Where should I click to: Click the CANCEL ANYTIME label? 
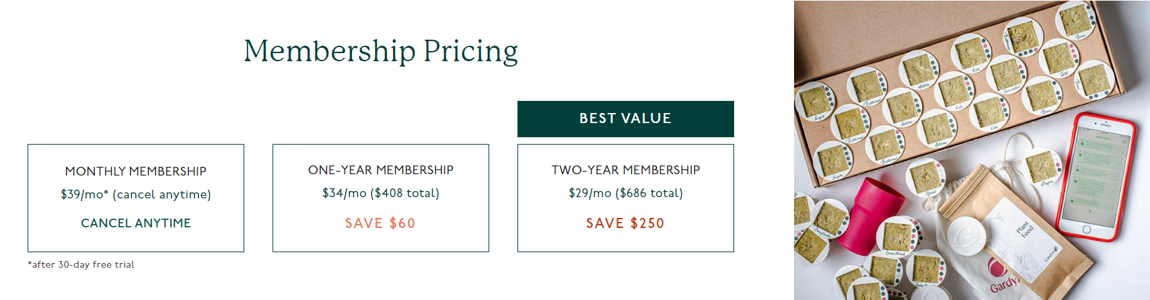pyautogui.click(x=136, y=223)
